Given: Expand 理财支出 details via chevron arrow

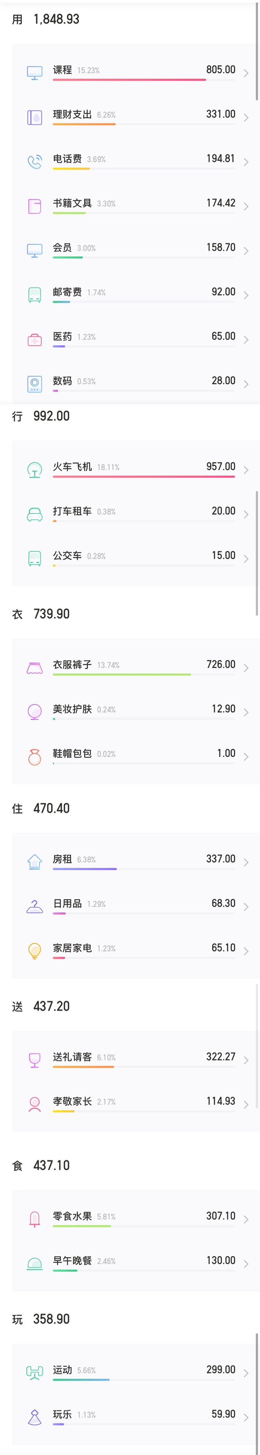Looking at the screenshot, I should tap(246, 117).
